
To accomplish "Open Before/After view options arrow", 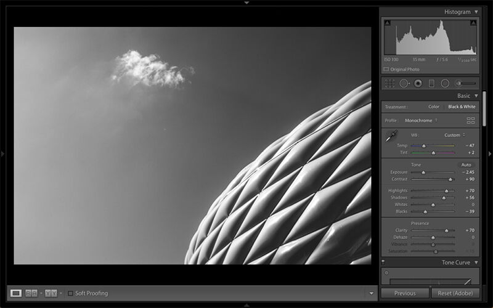I will pos(60,293).
